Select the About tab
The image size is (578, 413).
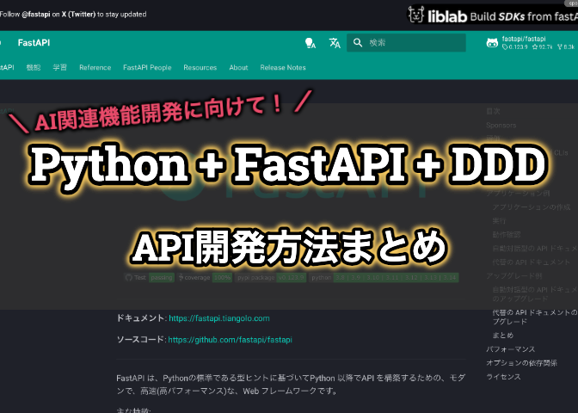click(x=238, y=67)
